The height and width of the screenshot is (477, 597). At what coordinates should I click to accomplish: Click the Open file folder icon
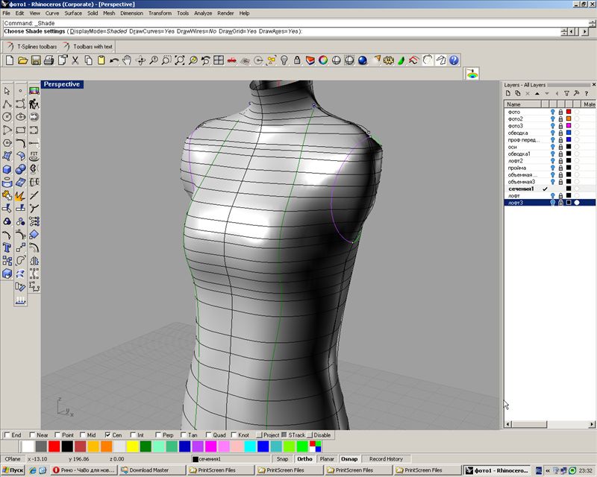(x=23, y=60)
